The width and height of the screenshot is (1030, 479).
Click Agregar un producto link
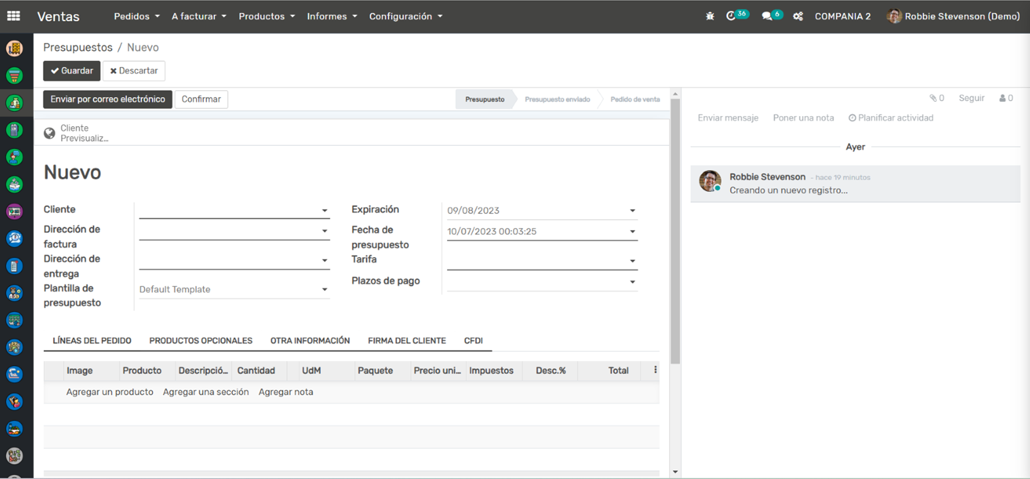click(x=110, y=392)
